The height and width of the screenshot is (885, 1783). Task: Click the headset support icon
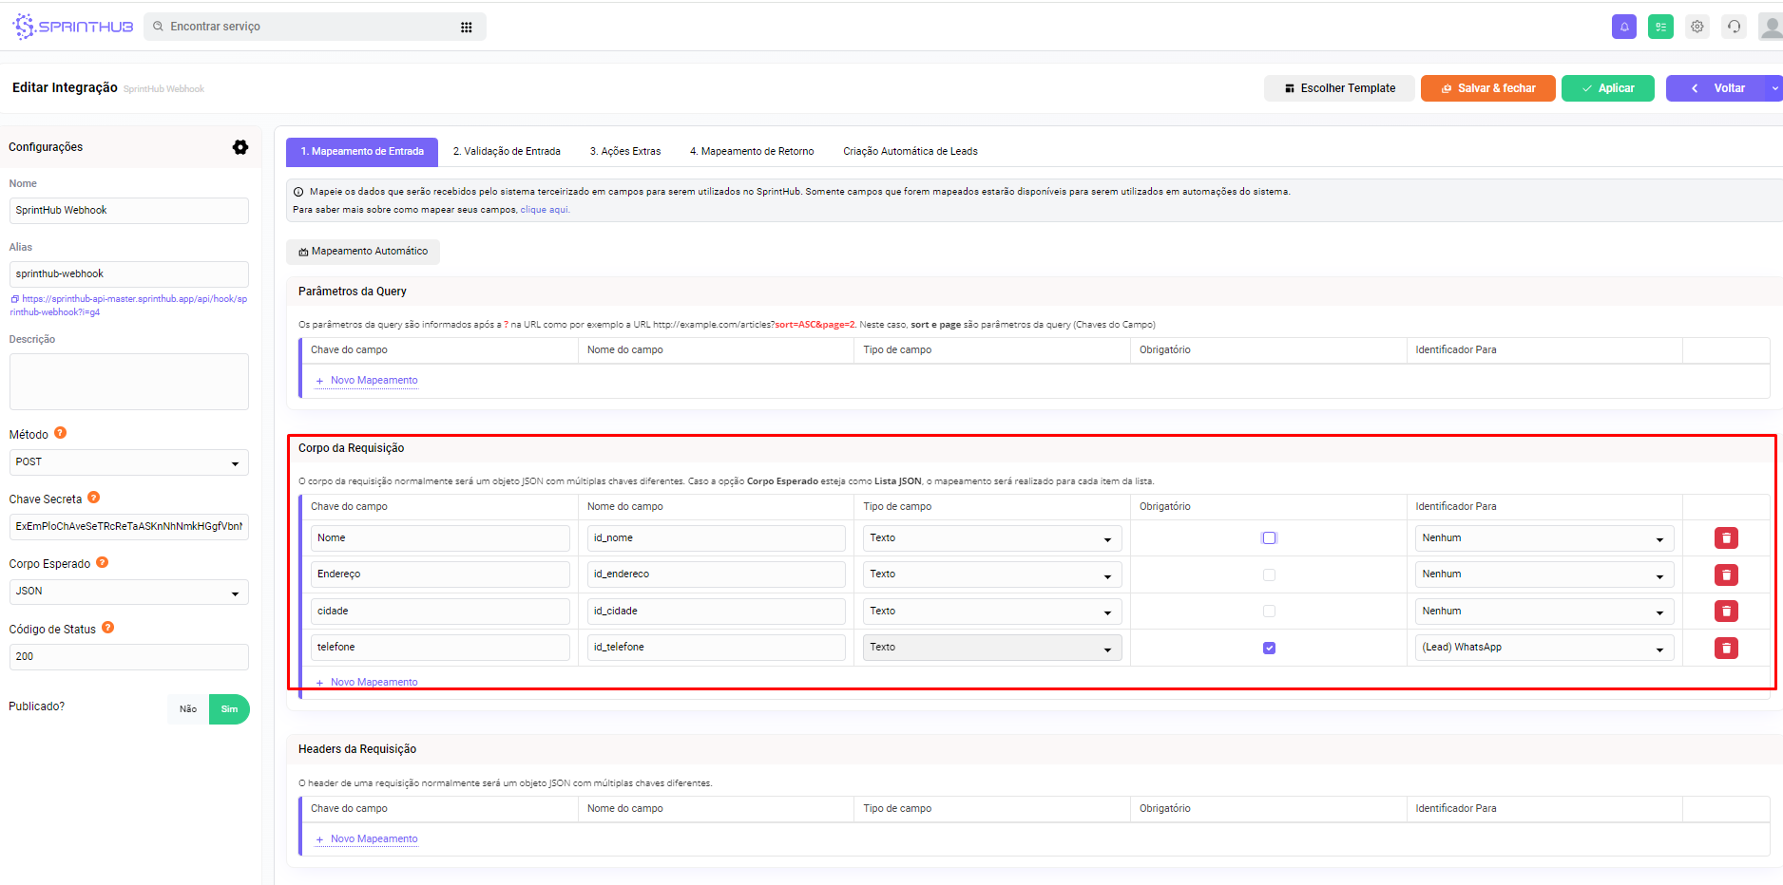click(1734, 27)
